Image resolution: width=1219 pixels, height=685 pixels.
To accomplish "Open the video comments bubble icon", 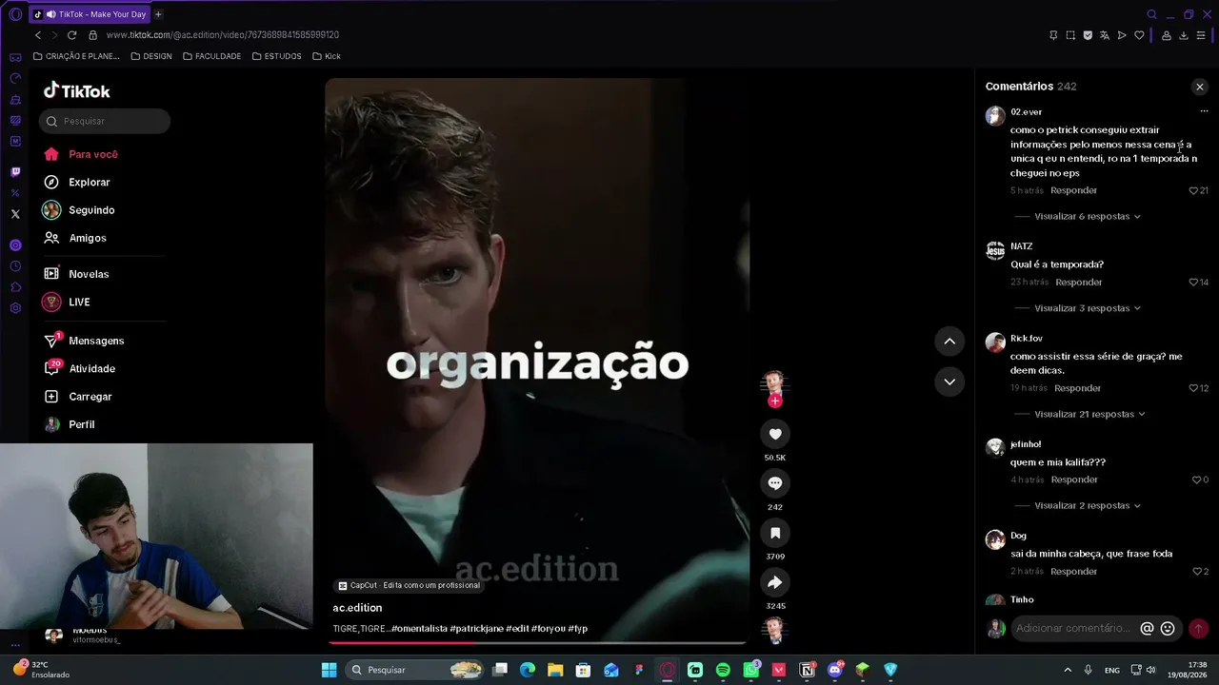I will tap(775, 483).
